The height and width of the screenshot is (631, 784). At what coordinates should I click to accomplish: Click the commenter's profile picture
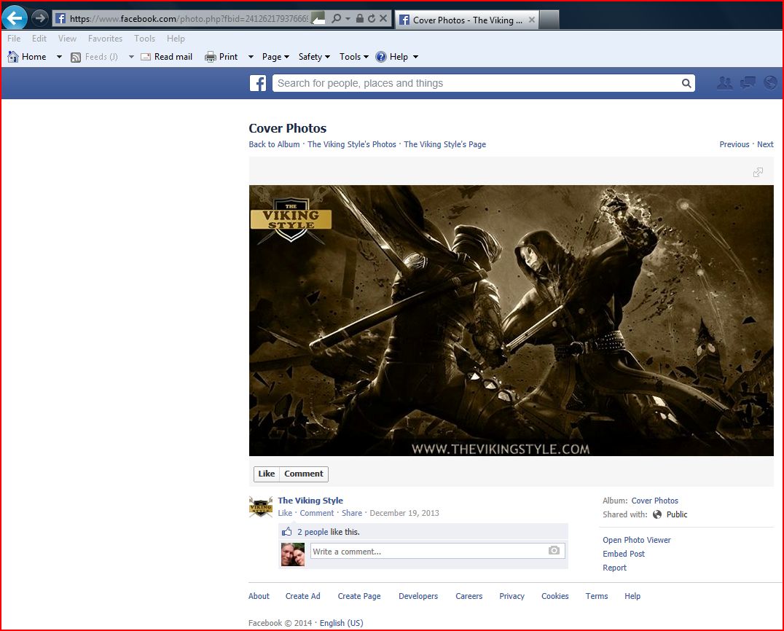[292, 554]
